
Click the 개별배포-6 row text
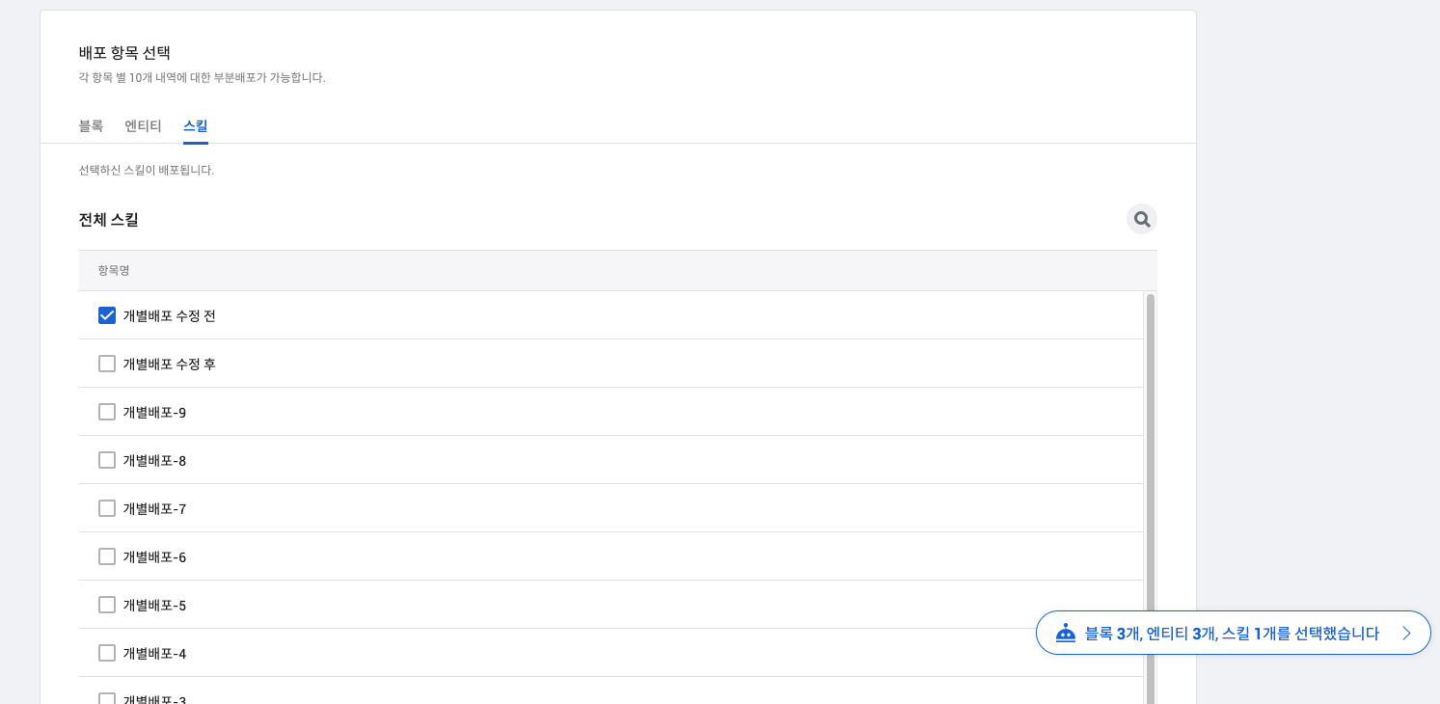coord(154,557)
